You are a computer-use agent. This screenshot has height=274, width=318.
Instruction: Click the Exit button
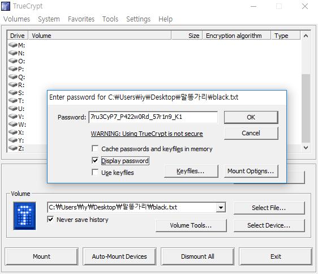click(x=276, y=256)
